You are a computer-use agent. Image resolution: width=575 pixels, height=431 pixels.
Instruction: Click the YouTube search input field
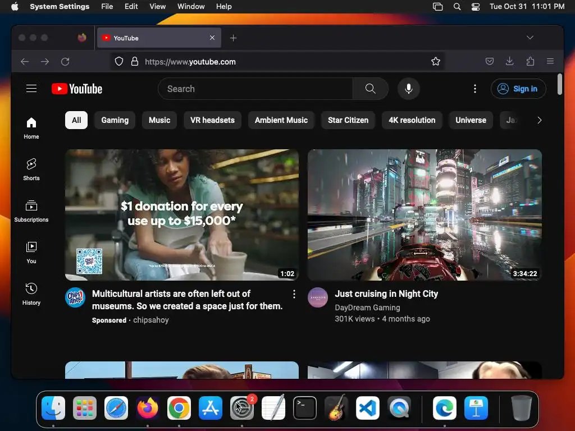(255, 89)
